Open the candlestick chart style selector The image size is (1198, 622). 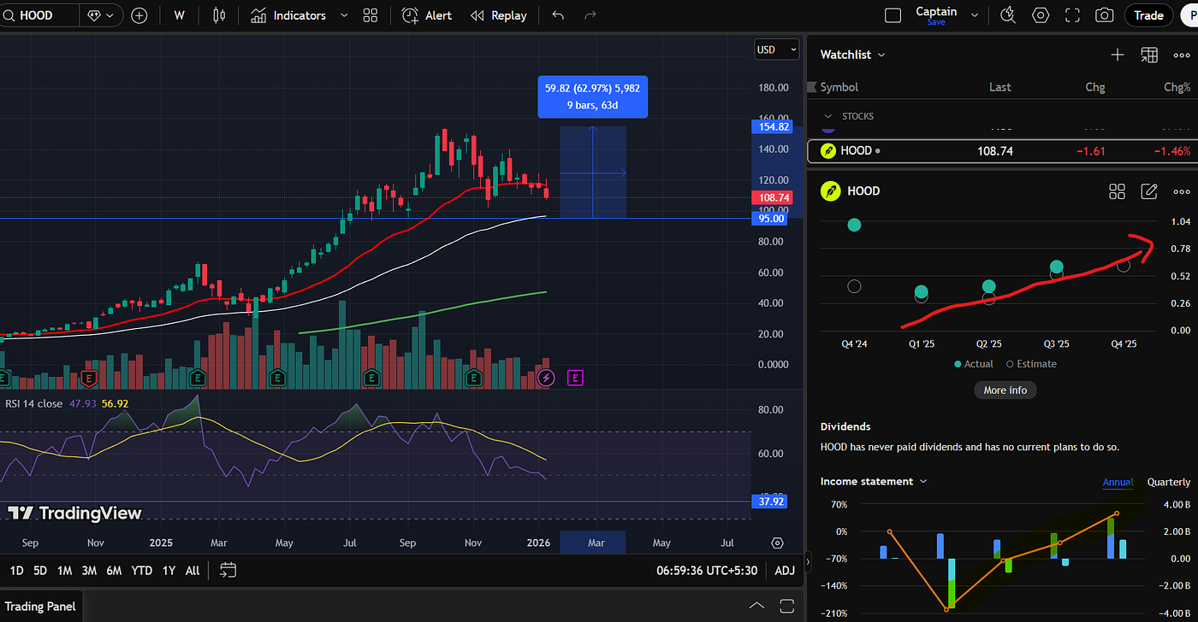coord(220,15)
